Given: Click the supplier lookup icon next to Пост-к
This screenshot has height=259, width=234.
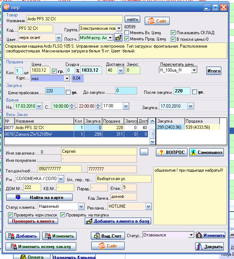Looking at the screenshot, I should coord(118,37).
